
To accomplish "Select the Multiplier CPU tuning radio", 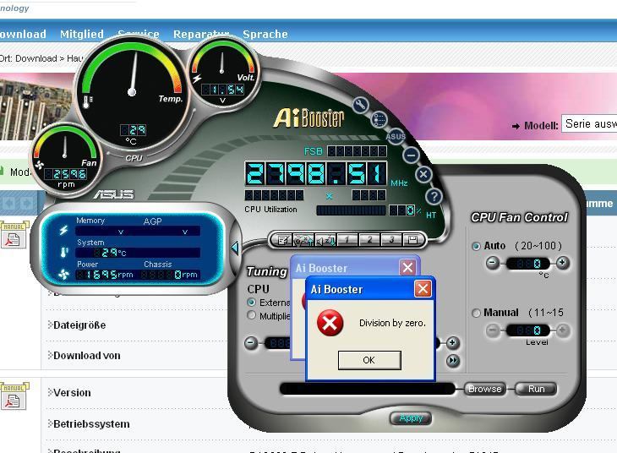I will (x=251, y=315).
